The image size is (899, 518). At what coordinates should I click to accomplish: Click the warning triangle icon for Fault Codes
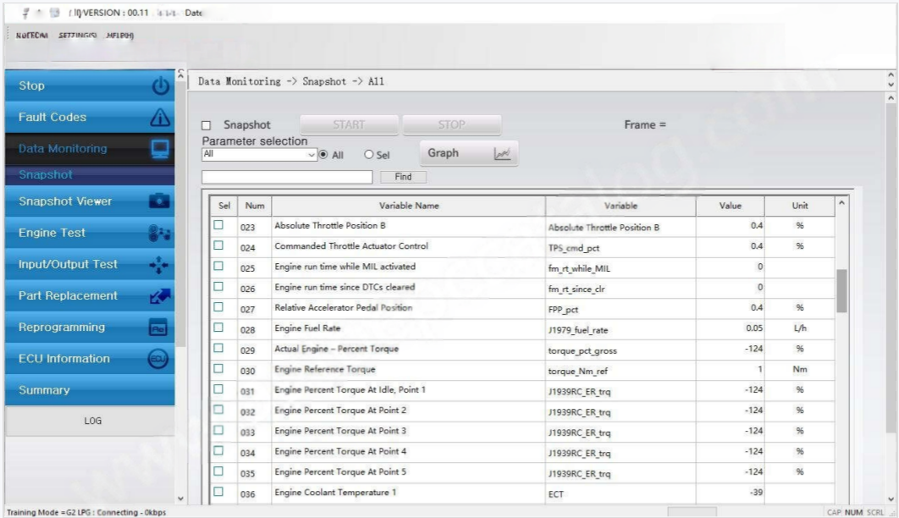pyautogui.click(x=161, y=118)
